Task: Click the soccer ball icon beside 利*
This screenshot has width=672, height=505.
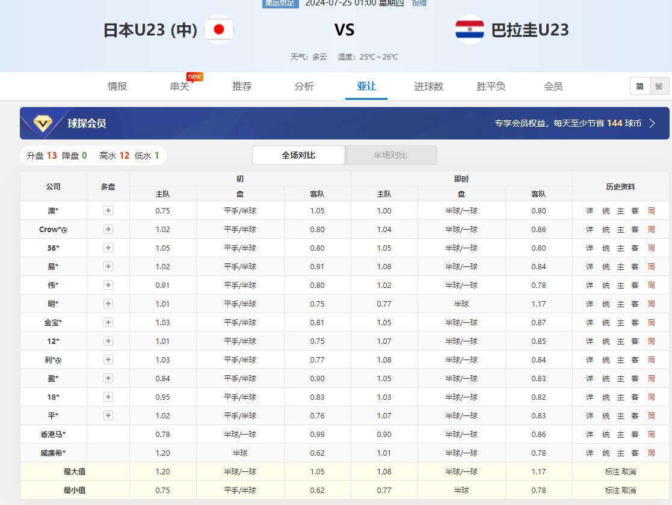Action: (x=58, y=360)
